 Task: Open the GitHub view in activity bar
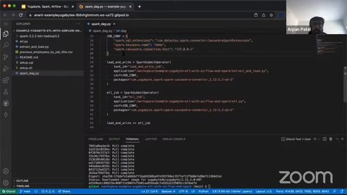pyautogui.click(x=6, y=103)
